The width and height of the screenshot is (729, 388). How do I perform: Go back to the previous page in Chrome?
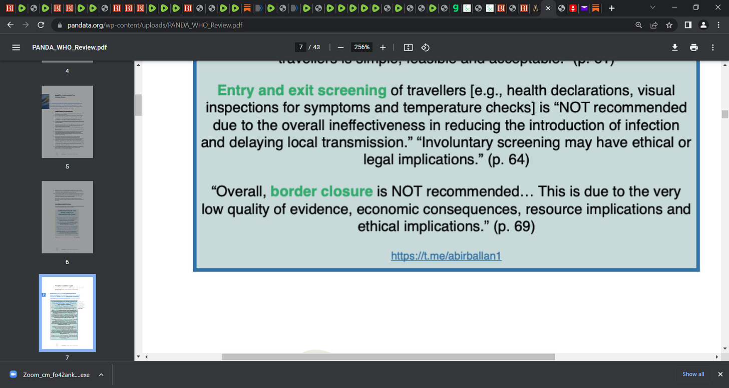11,25
